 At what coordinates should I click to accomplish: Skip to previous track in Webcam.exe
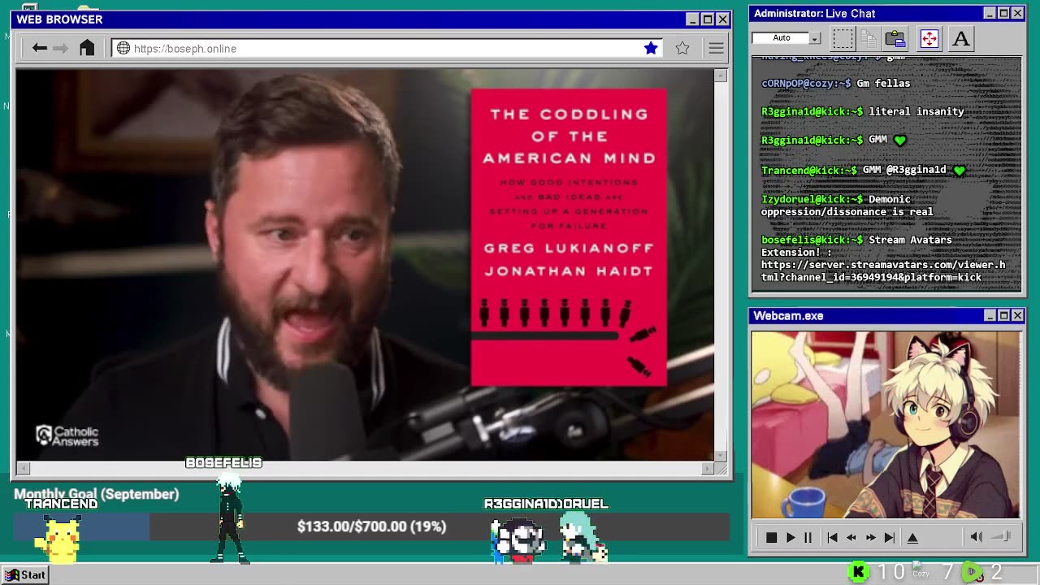(x=832, y=537)
